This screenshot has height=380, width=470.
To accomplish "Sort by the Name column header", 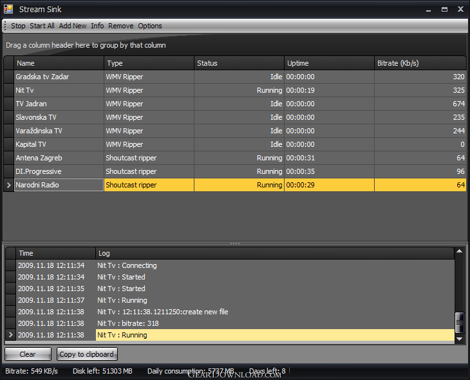I will click(59, 63).
